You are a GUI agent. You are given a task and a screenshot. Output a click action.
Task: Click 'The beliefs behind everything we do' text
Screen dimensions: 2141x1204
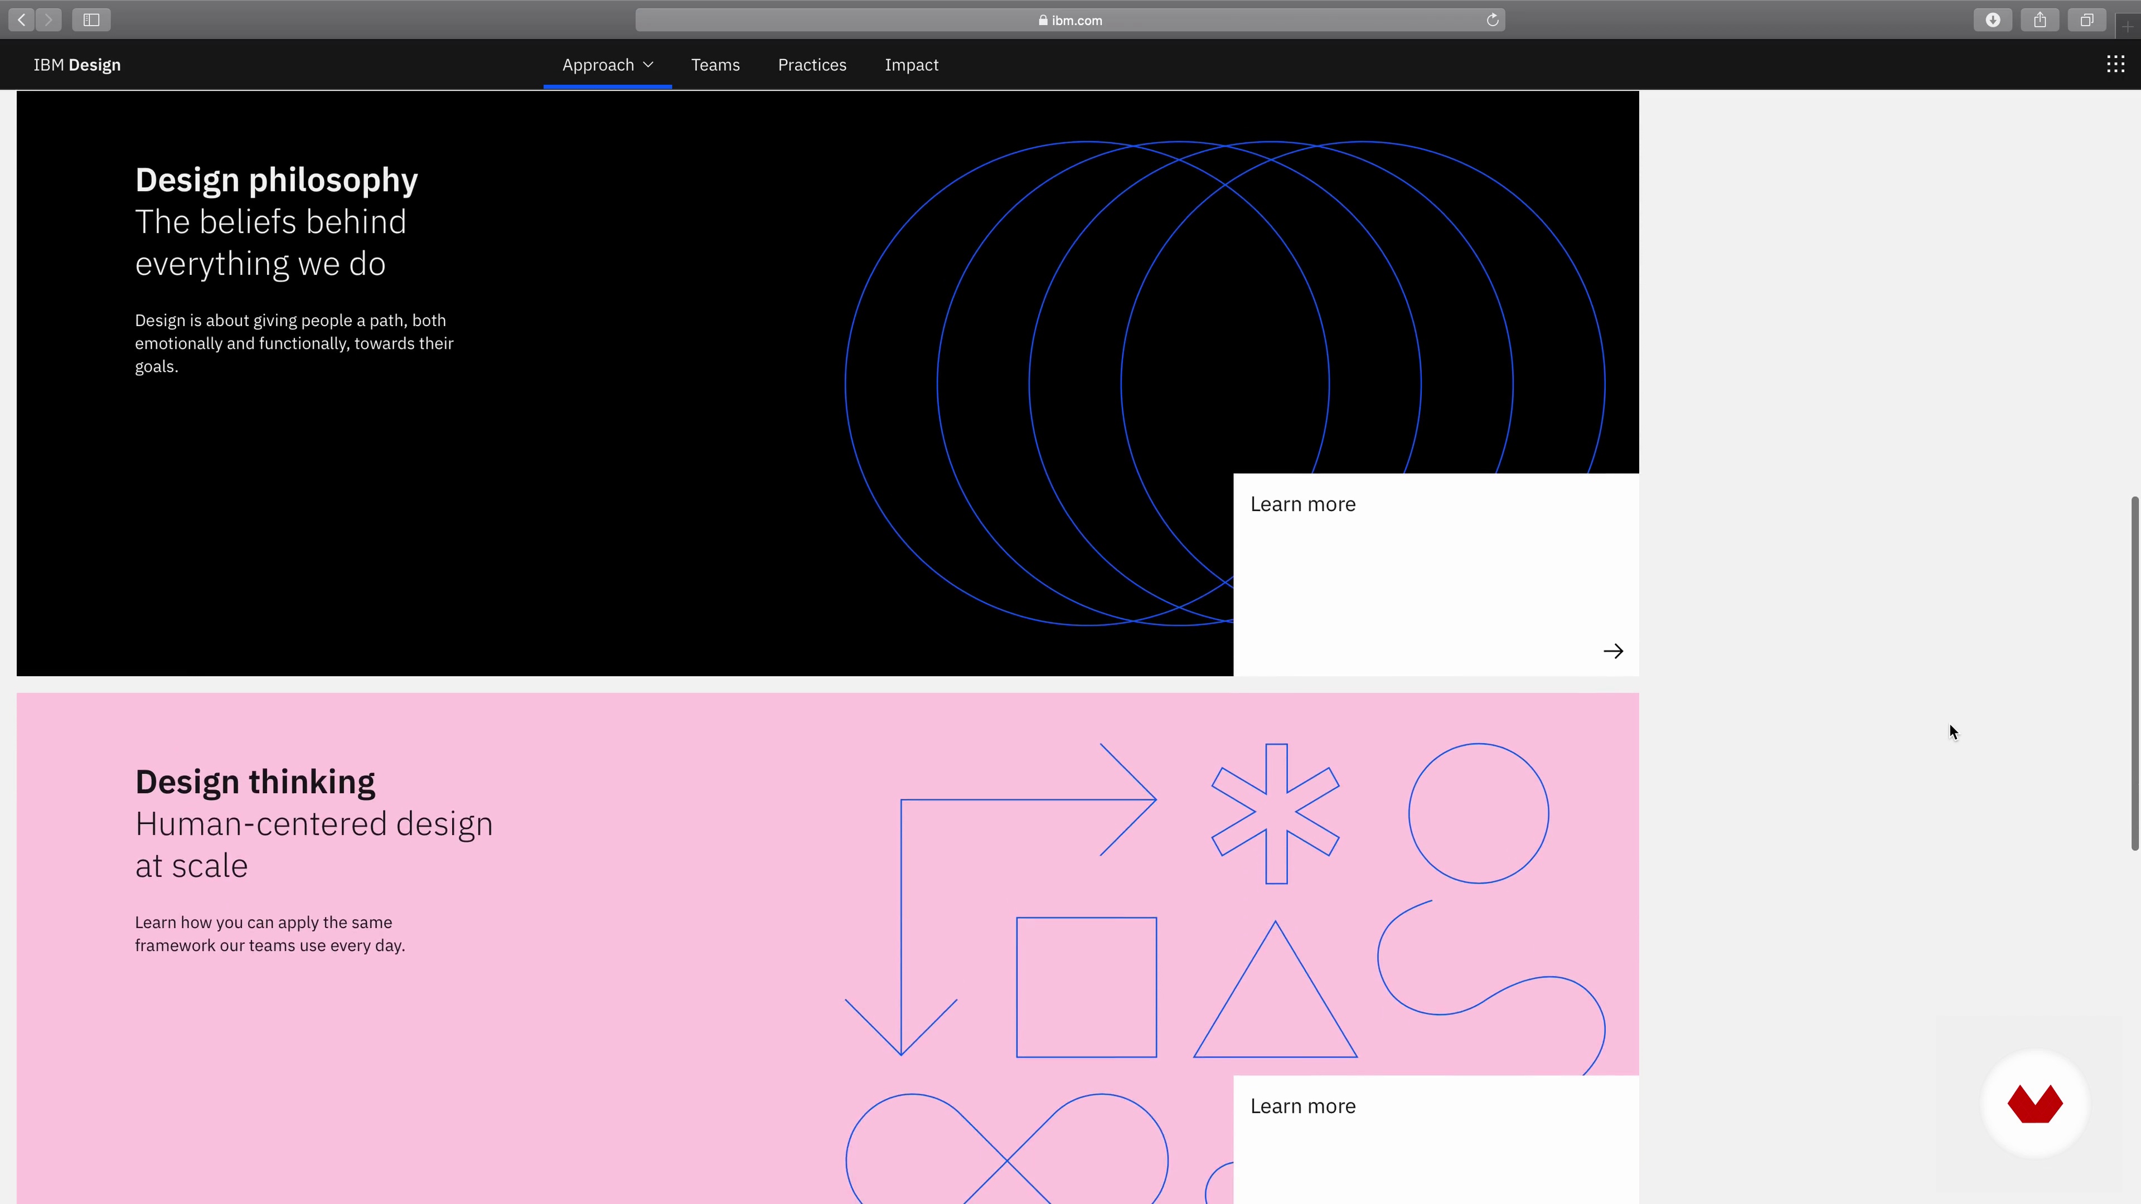pos(270,242)
